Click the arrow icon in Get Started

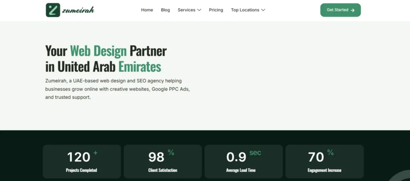point(353,10)
